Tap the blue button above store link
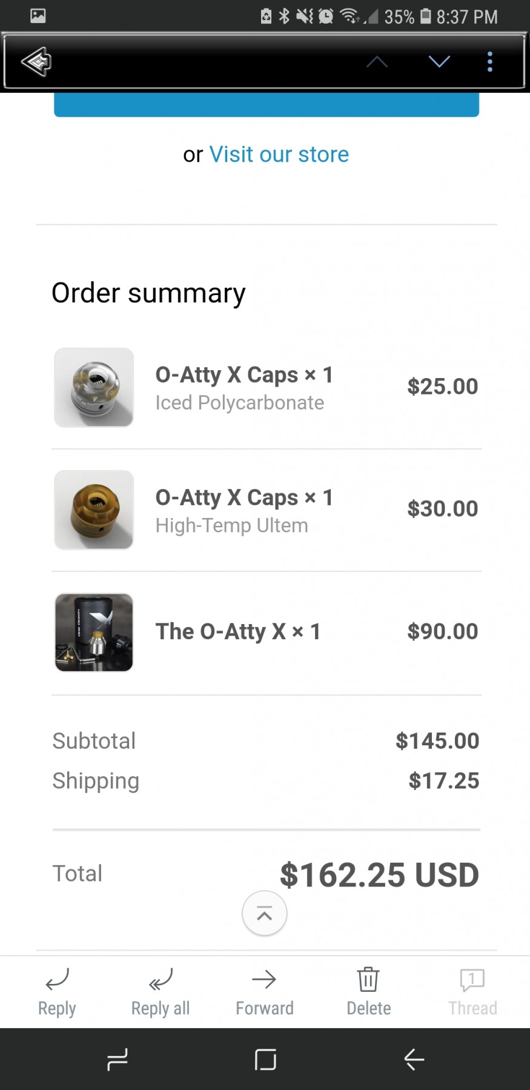 click(x=267, y=104)
